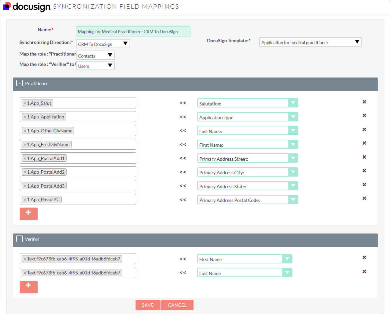
Task: Delete the Salutation mapping row
Action: [x=364, y=102]
